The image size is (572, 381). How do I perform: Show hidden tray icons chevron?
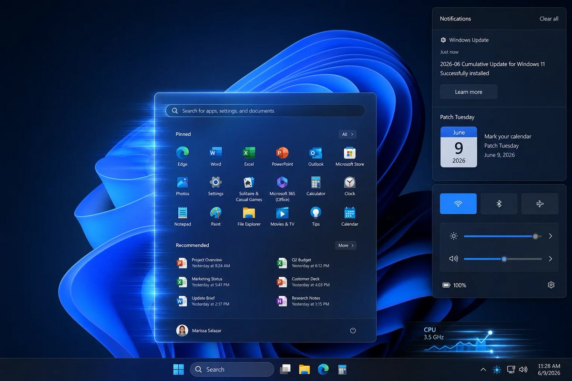tap(483, 369)
